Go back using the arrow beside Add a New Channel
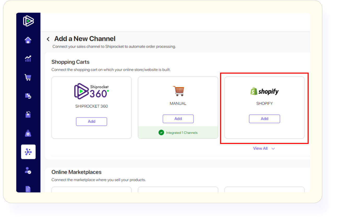Viewport: 338px width, 223px height. [48, 39]
